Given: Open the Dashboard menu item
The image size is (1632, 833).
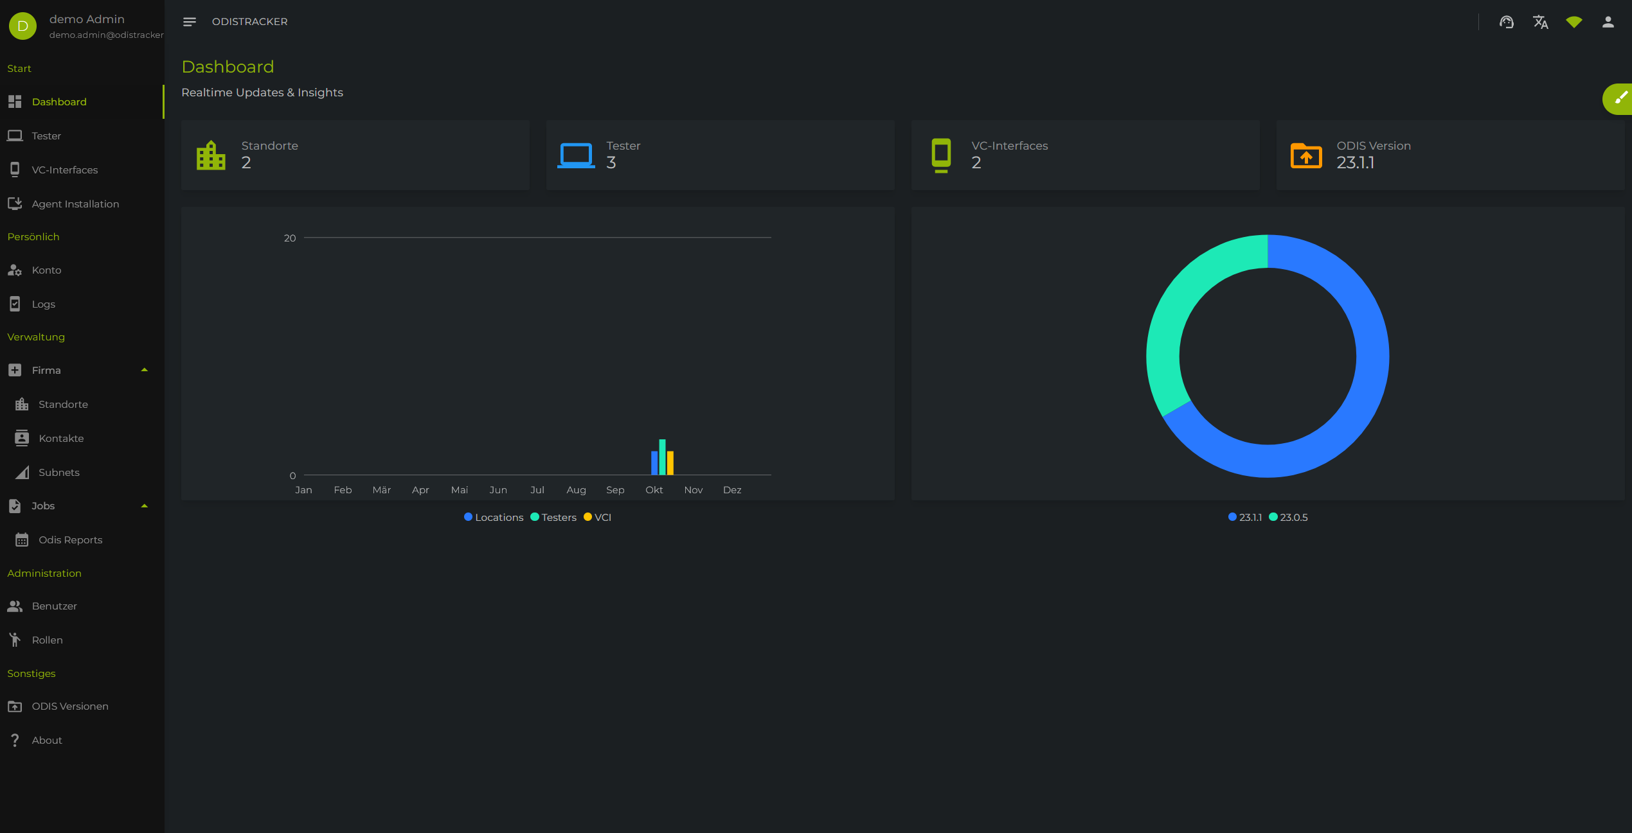Looking at the screenshot, I should (x=82, y=101).
